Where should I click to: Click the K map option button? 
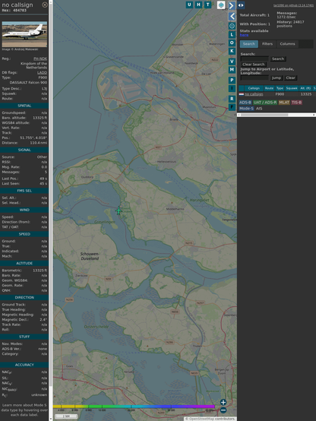[232, 51]
